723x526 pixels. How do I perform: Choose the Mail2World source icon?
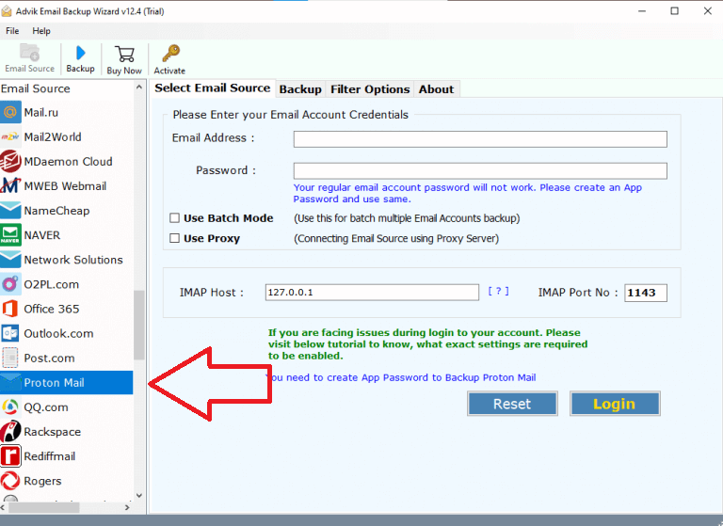[x=10, y=137]
